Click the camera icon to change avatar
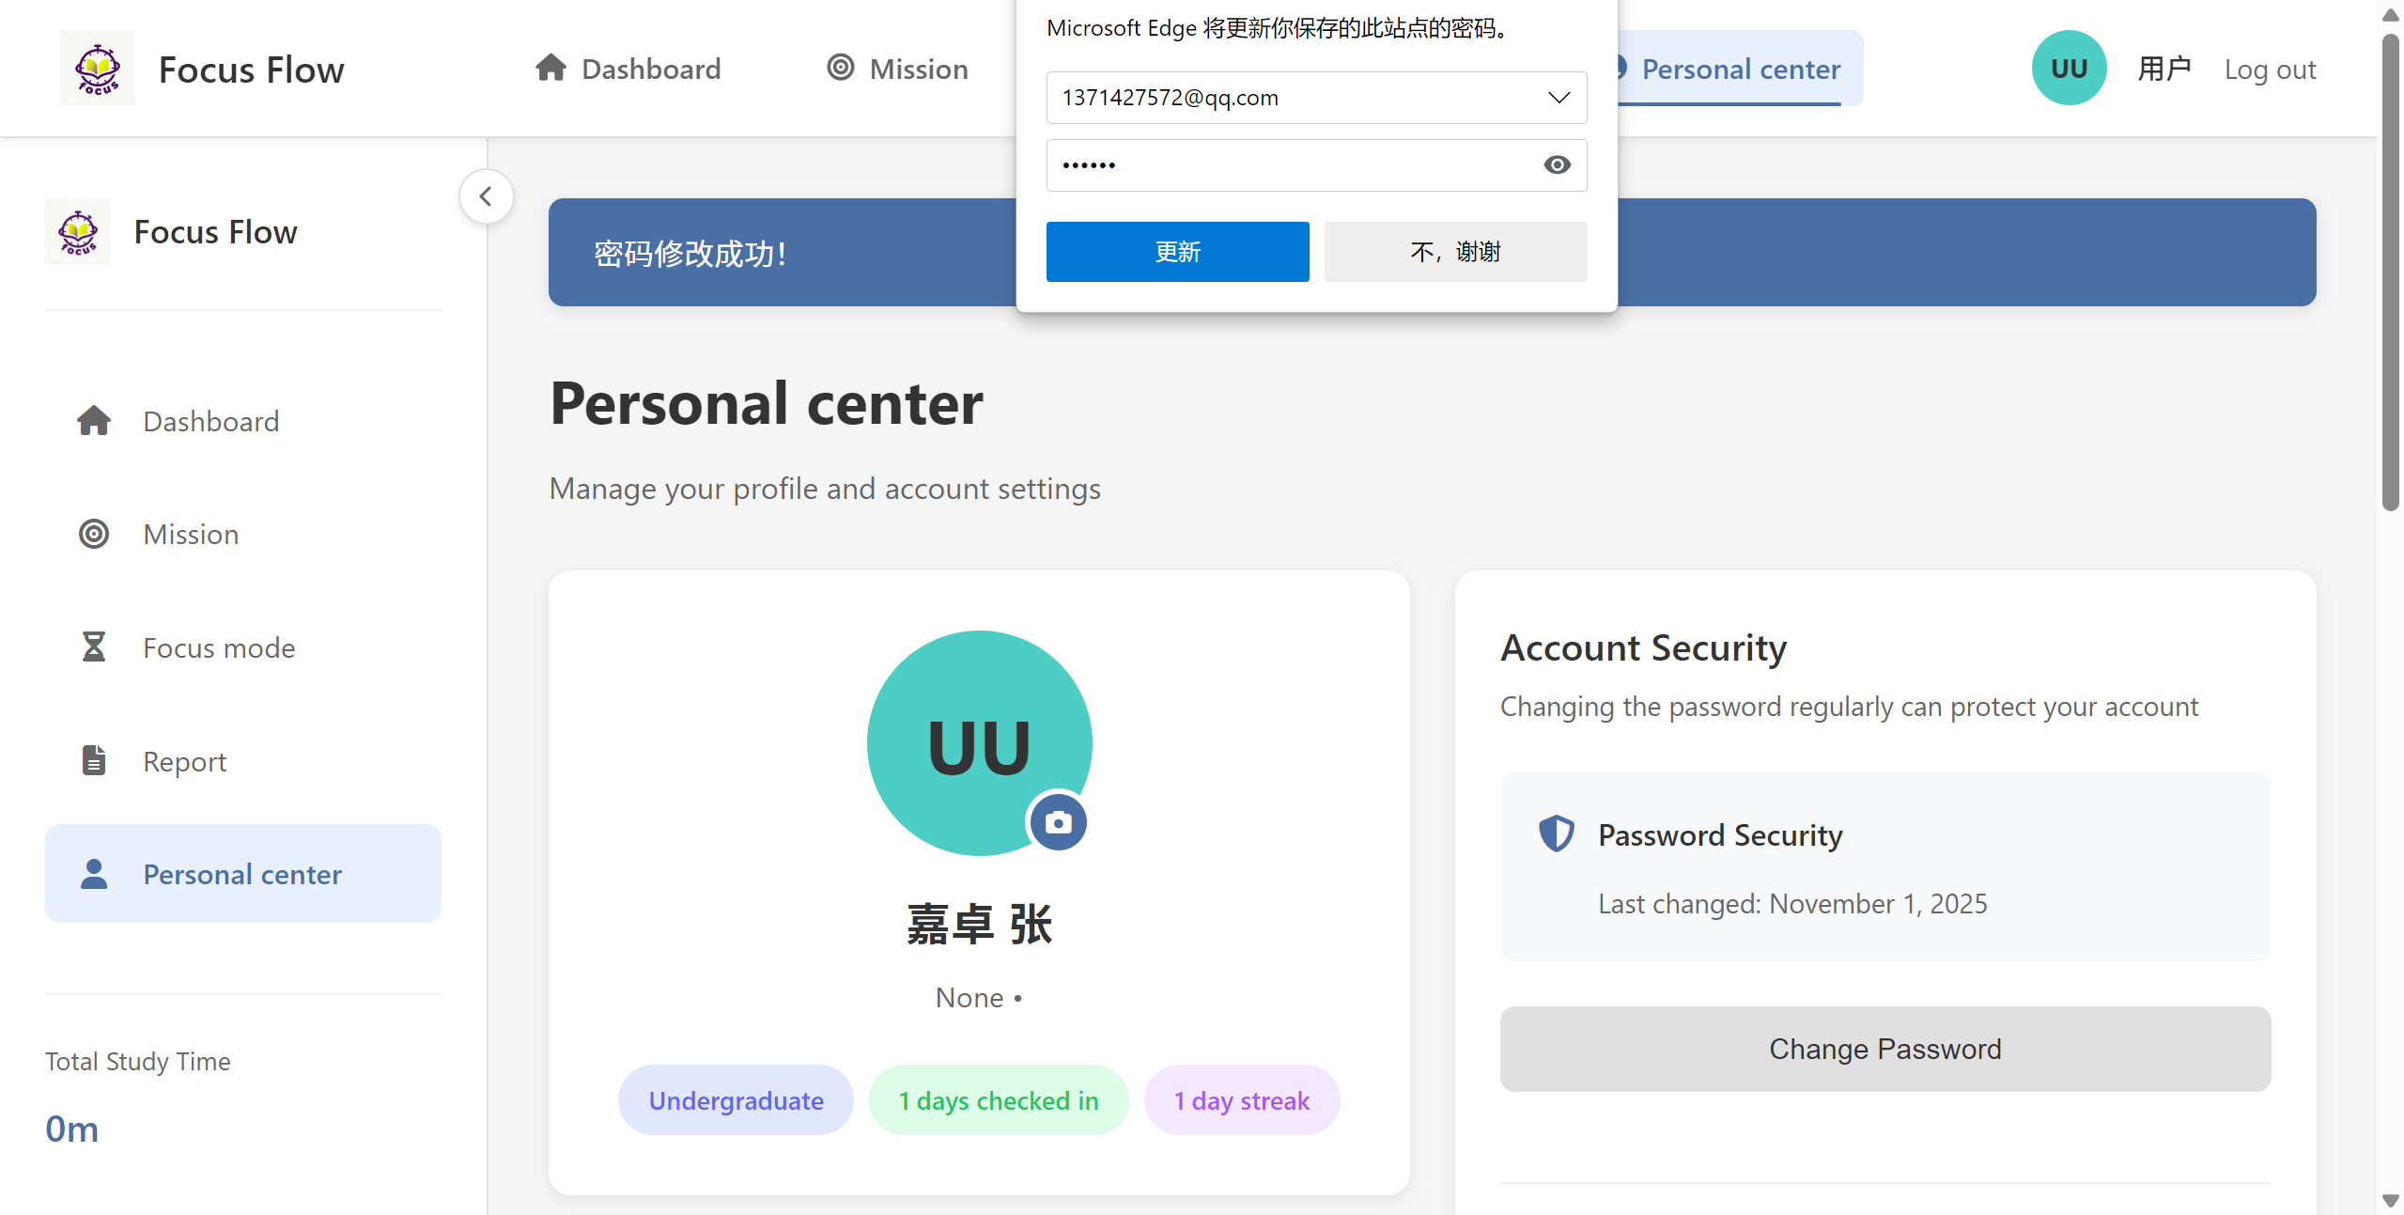This screenshot has width=2404, height=1215. [1058, 820]
